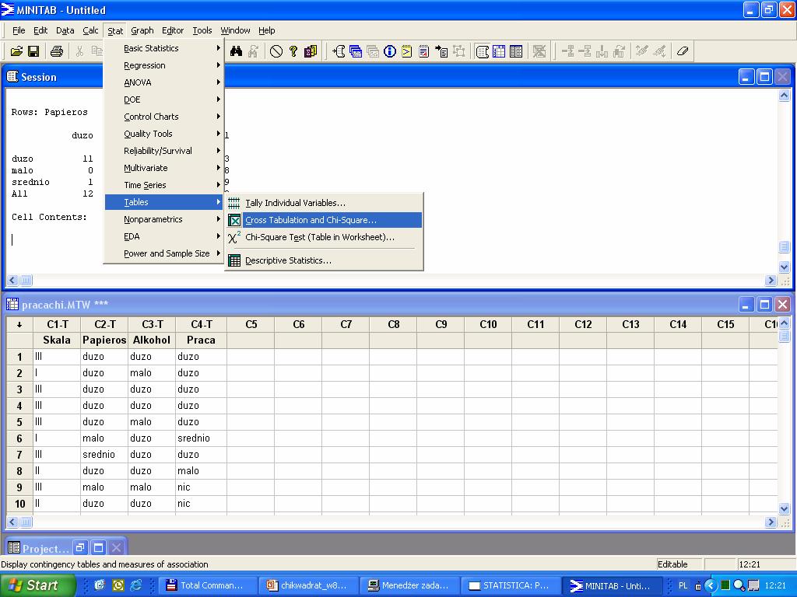
Task: Open command History yellow prompt icon
Action: point(406,51)
